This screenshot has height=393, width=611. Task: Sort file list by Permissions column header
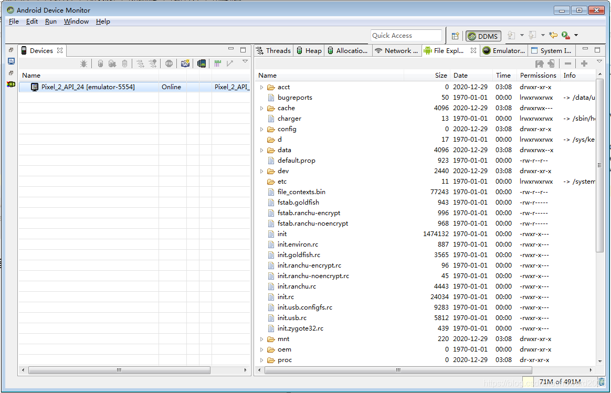[538, 76]
